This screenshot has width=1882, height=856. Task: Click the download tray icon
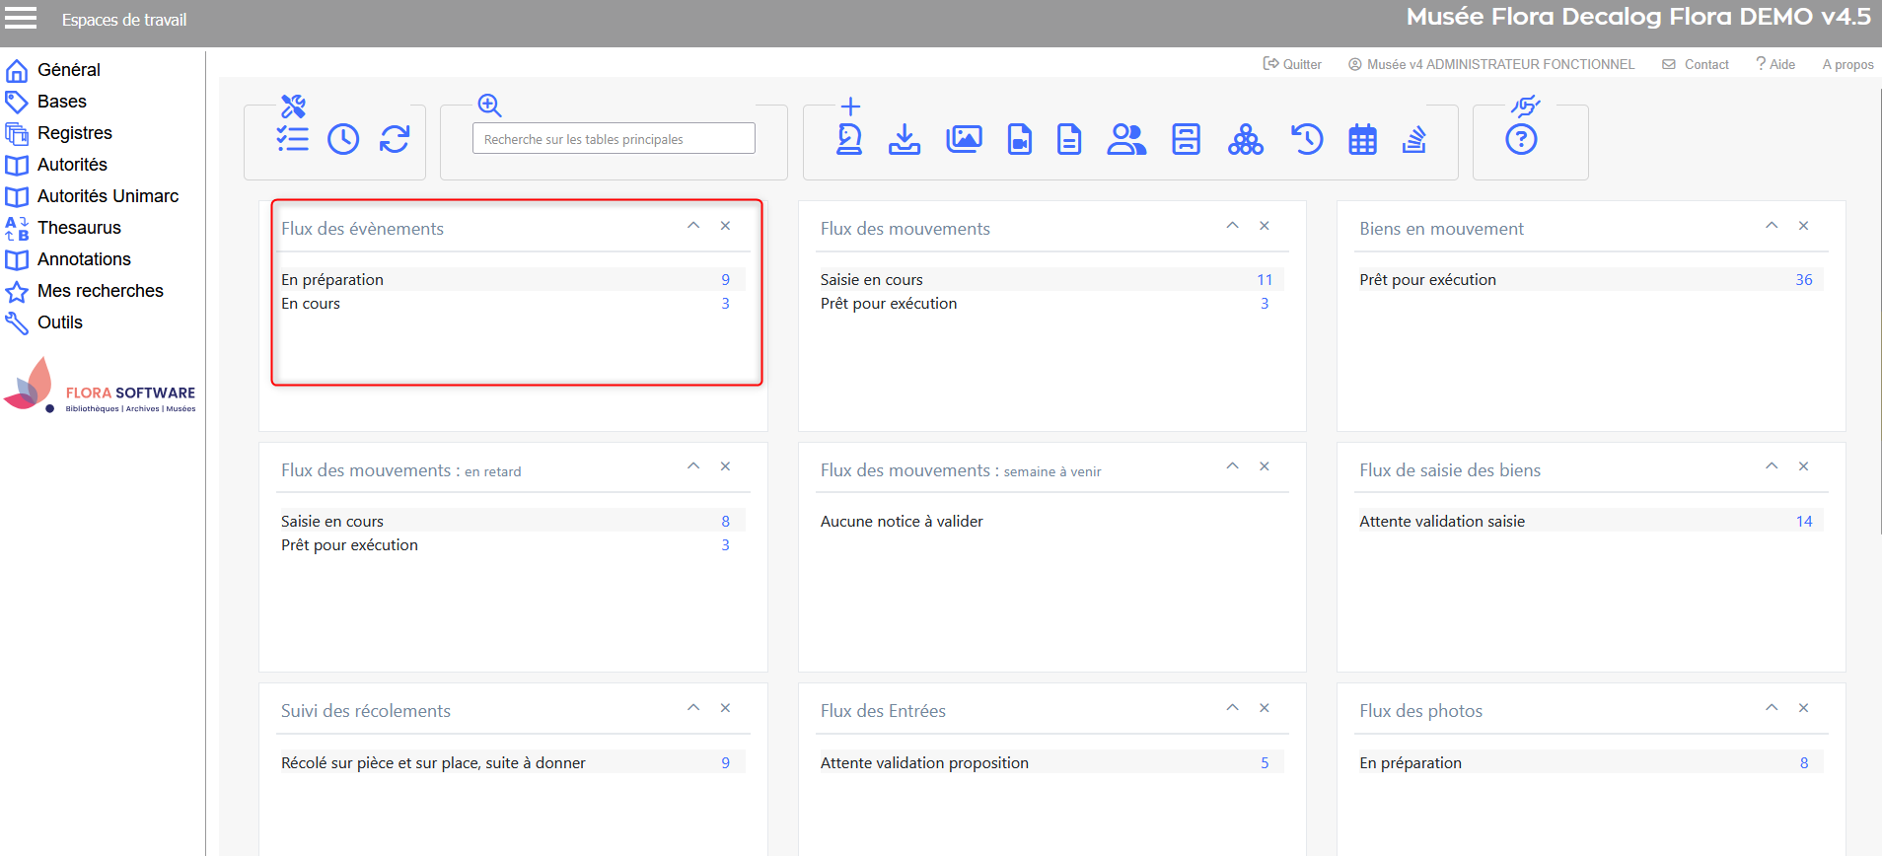pyautogui.click(x=905, y=139)
